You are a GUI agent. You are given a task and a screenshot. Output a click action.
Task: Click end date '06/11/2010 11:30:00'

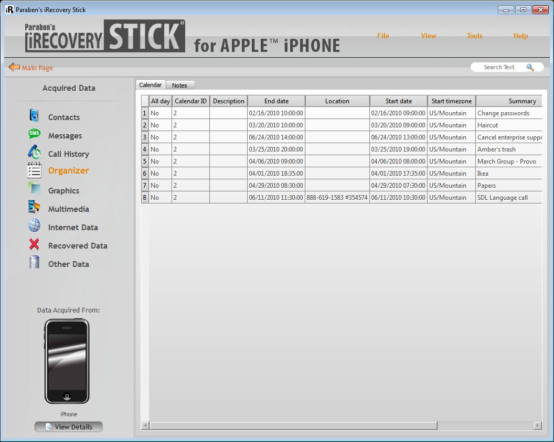pos(276,197)
